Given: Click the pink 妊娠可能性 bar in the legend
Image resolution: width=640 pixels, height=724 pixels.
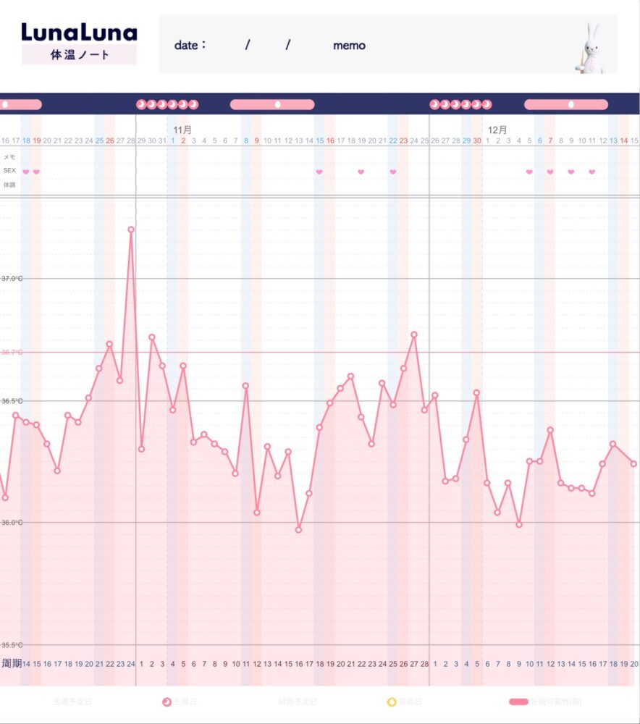Looking at the screenshot, I should coord(518,702).
